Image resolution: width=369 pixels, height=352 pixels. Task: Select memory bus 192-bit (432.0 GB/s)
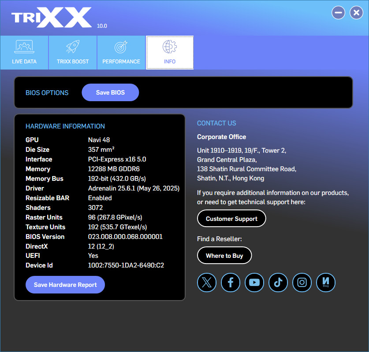click(117, 179)
